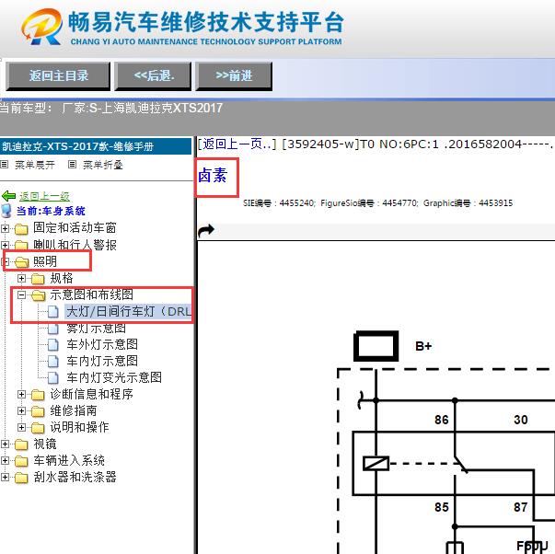The image size is (555, 554).
Task: Expand the 喇叭和行人警报 folder
Action: coord(5,245)
